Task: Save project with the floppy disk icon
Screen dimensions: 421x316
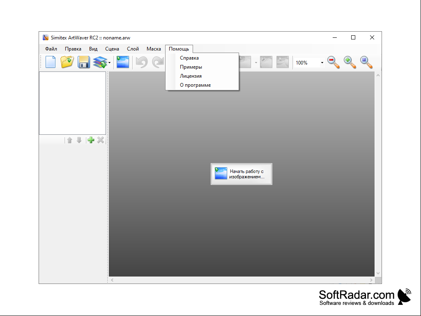Action: pos(83,62)
